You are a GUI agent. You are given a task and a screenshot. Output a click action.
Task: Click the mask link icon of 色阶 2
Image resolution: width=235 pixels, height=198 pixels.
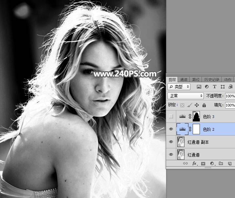pos(190,129)
